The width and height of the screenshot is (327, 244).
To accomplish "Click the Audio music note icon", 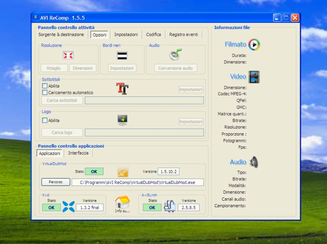I will pyautogui.click(x=175, y=55).
